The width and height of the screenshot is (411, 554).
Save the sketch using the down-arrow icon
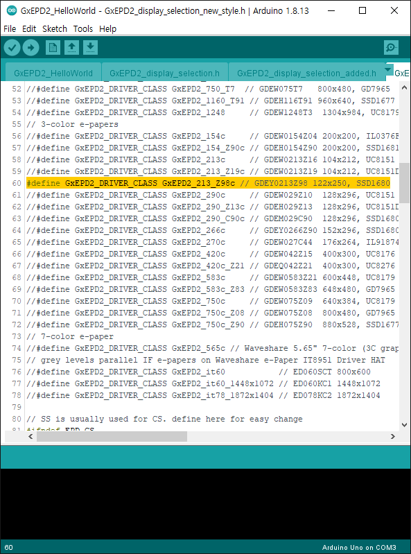click(x=90, y=48)
